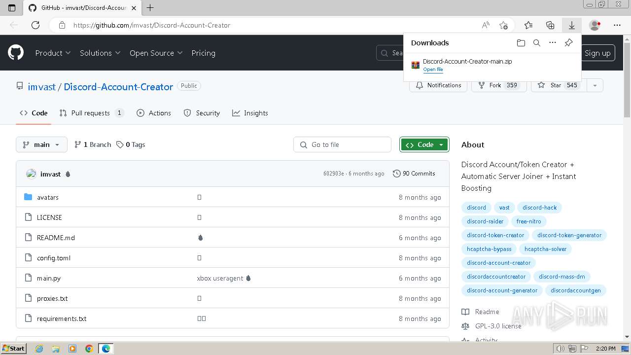The height and width of the screenshot is (355, 631).
Task: View 1 Branch link
Action: tap(93, 144)
